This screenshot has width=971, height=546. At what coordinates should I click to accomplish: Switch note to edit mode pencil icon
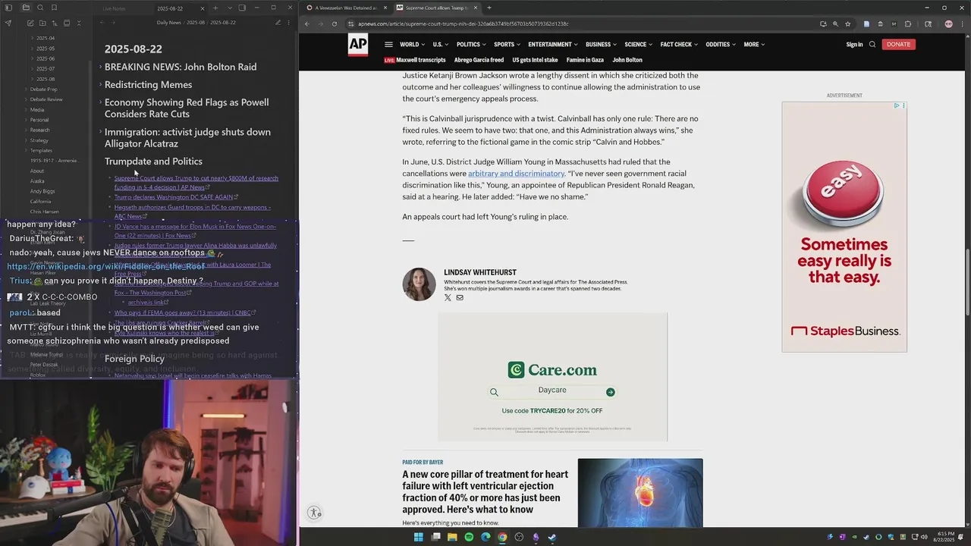(278, 23)
